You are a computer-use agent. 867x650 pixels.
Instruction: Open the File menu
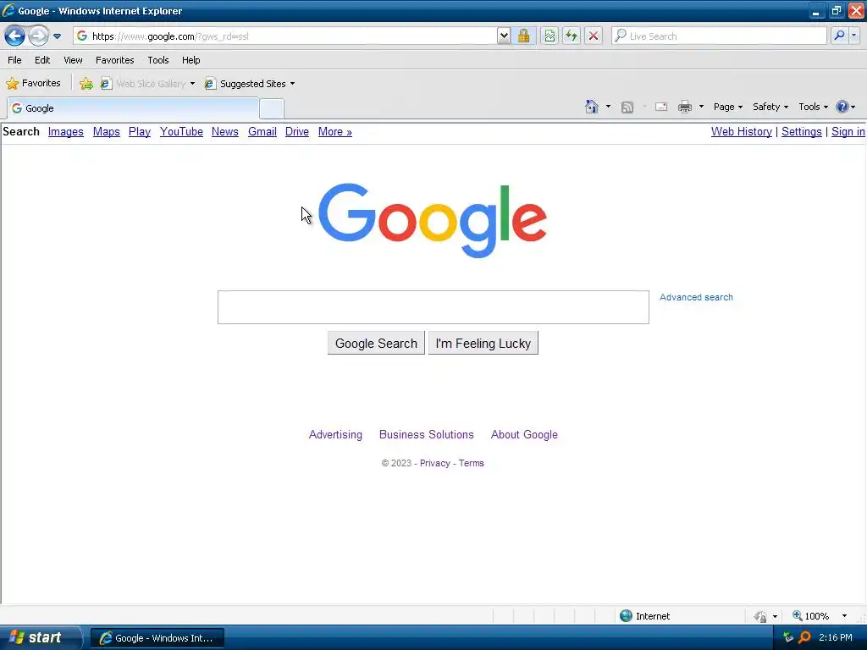tap(15, 60)
